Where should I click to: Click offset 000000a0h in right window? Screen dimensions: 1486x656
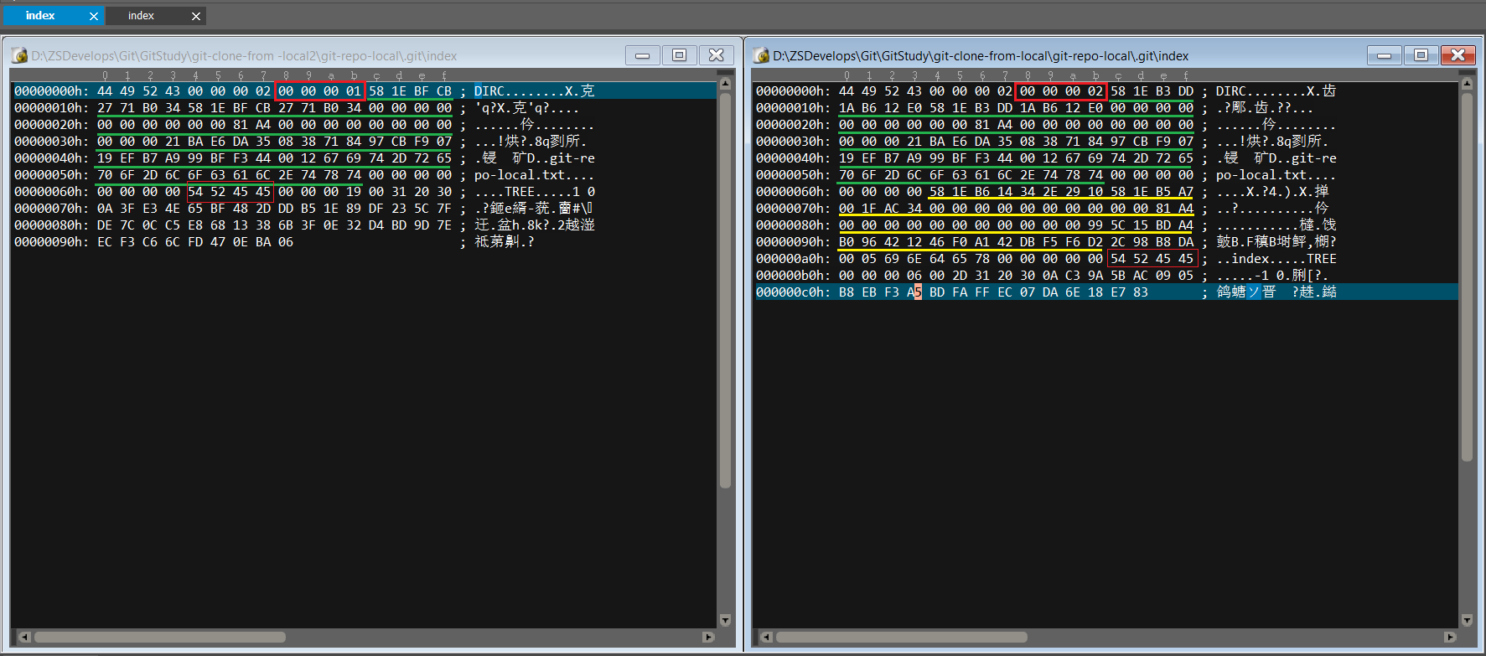pyautogui.click(x=792, y=259)
